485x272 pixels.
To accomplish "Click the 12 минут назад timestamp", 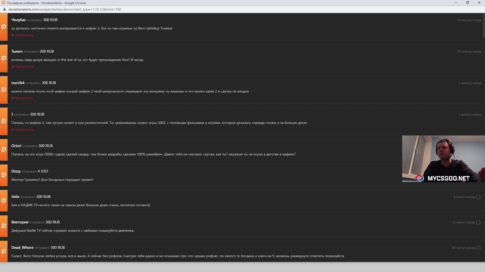I will (463, 223).
